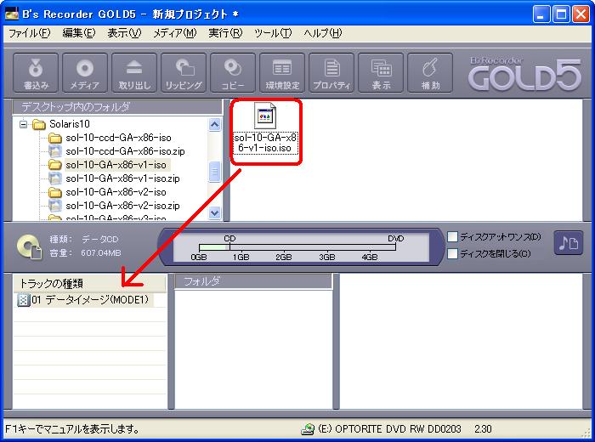Select the sol-10-GA-x86-v1-iso.iso file icon
This screenshot has width=595, height=442.
point(265,116)
